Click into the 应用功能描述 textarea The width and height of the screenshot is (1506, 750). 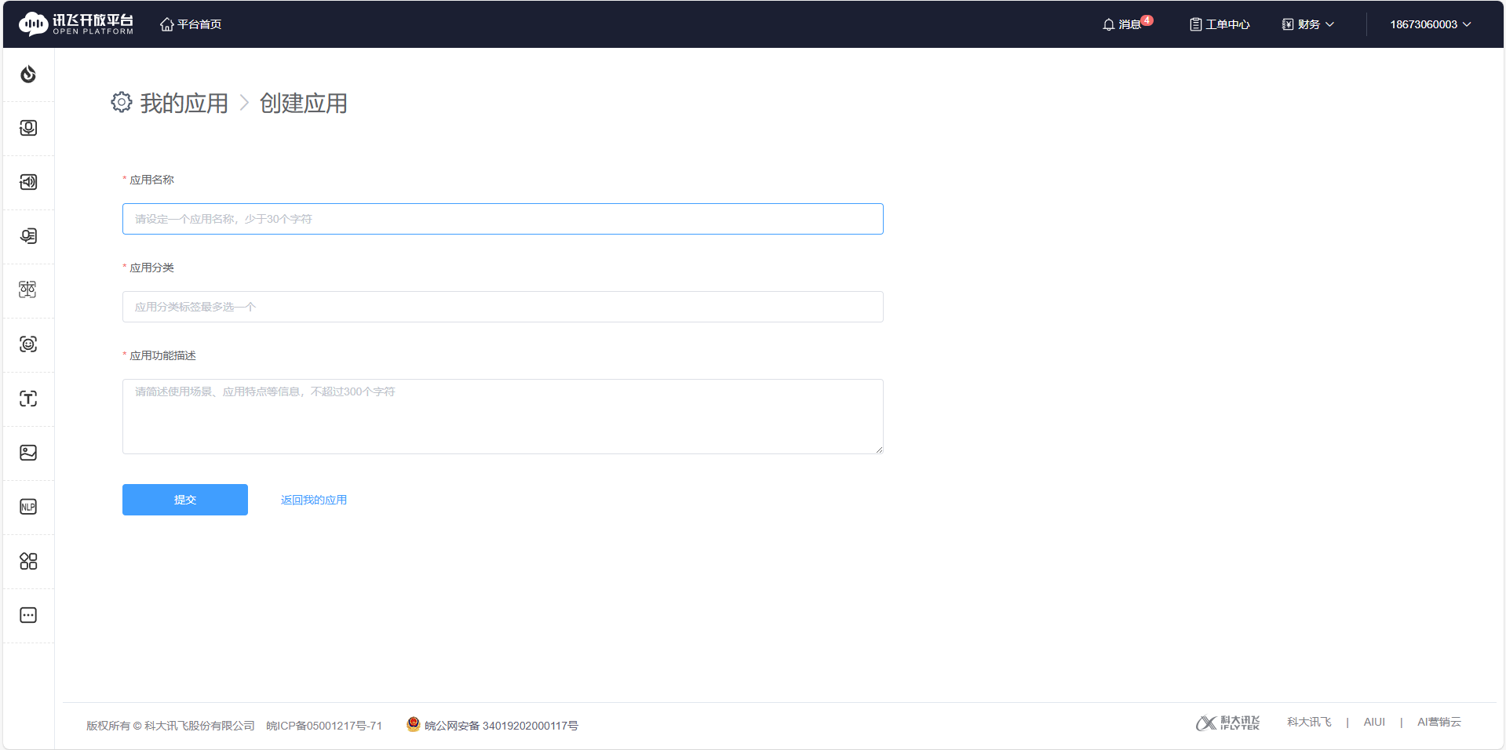click(x=502, y=417)
